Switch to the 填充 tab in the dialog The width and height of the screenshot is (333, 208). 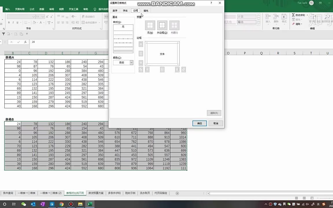tap(145, 10)
